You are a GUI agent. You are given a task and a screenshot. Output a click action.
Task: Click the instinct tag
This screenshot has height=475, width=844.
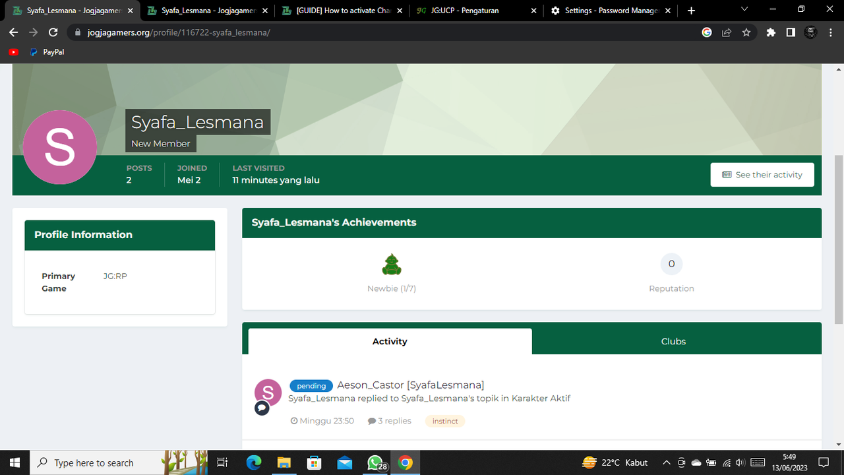pyautogui.click(x=445, y=421)
